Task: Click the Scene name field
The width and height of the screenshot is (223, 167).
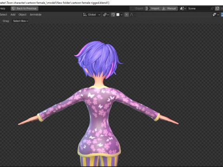Action: tap(198, 8)
